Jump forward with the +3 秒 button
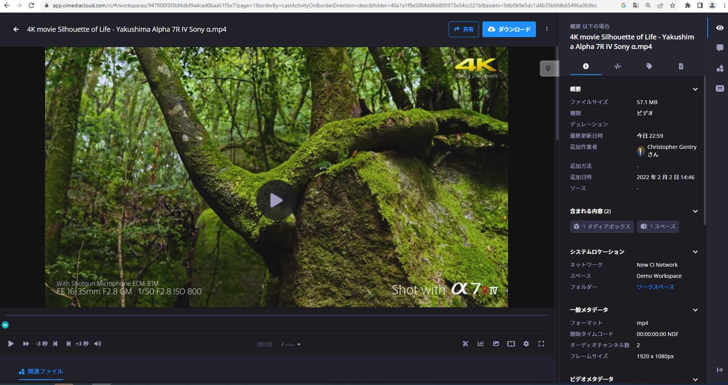The image size is (728, 385). (x=82, y=344)
